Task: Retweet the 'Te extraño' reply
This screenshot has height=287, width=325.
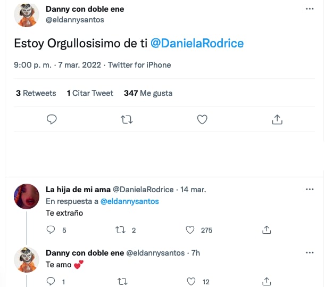Action: [121, 230]
